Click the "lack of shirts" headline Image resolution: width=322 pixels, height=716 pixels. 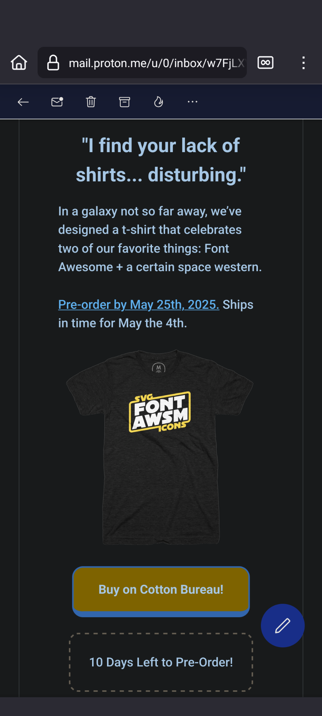click(x=161, y=160)
